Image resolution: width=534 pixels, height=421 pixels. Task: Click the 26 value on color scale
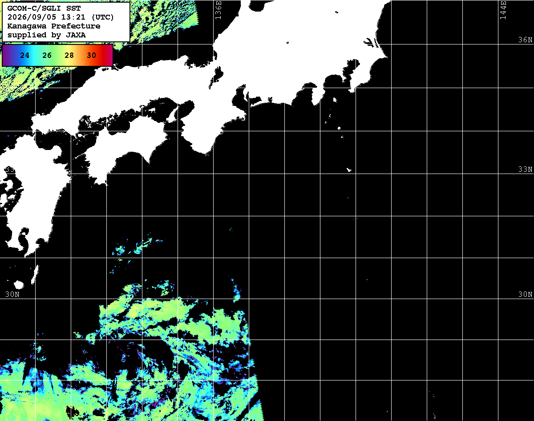point(47,56)
